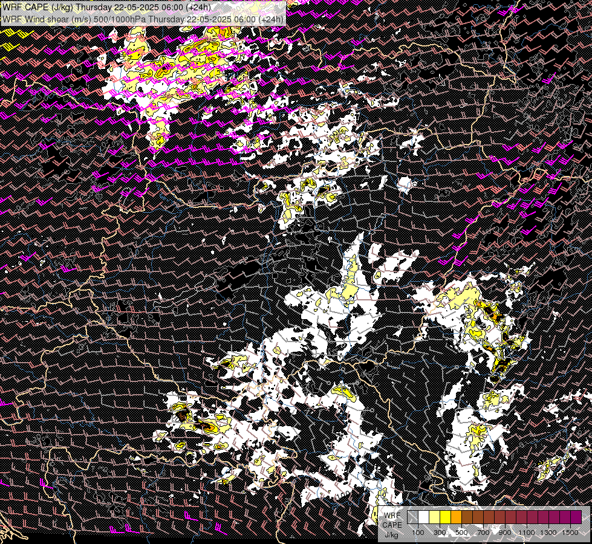Click the J/kg unit label in legend
Image resolution: width=592 pixels, height=544 pixels.
[x=392, y=535]
